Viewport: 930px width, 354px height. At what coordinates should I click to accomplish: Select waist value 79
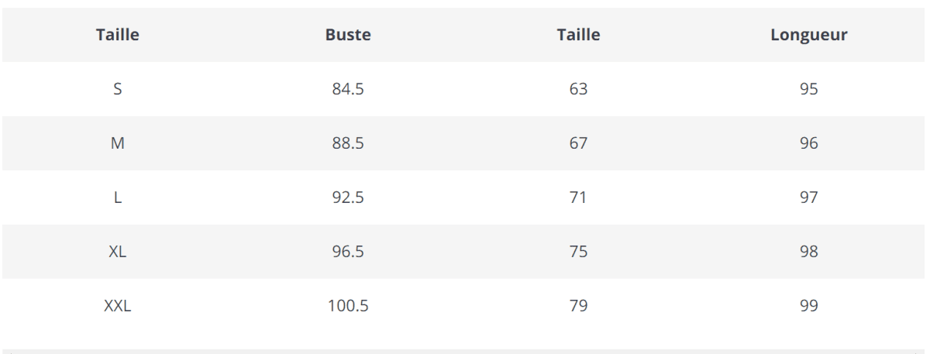578,306
